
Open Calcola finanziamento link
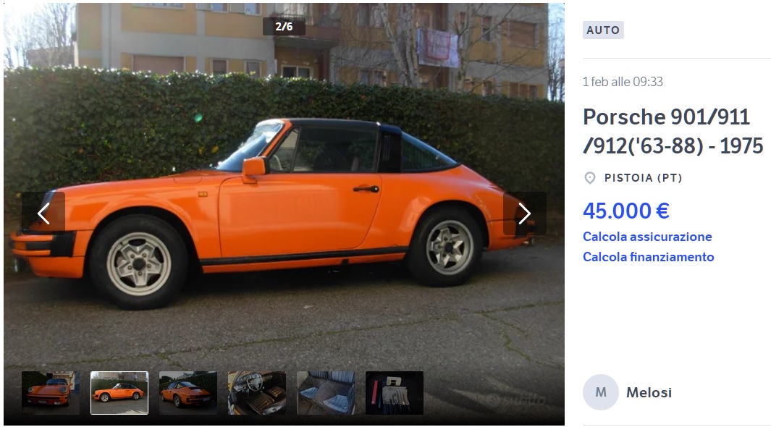pyautogui.click(x=648, y=257)
